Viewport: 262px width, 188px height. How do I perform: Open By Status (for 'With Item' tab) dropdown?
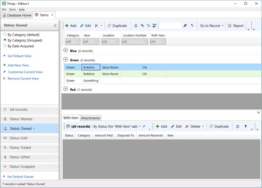117,126
